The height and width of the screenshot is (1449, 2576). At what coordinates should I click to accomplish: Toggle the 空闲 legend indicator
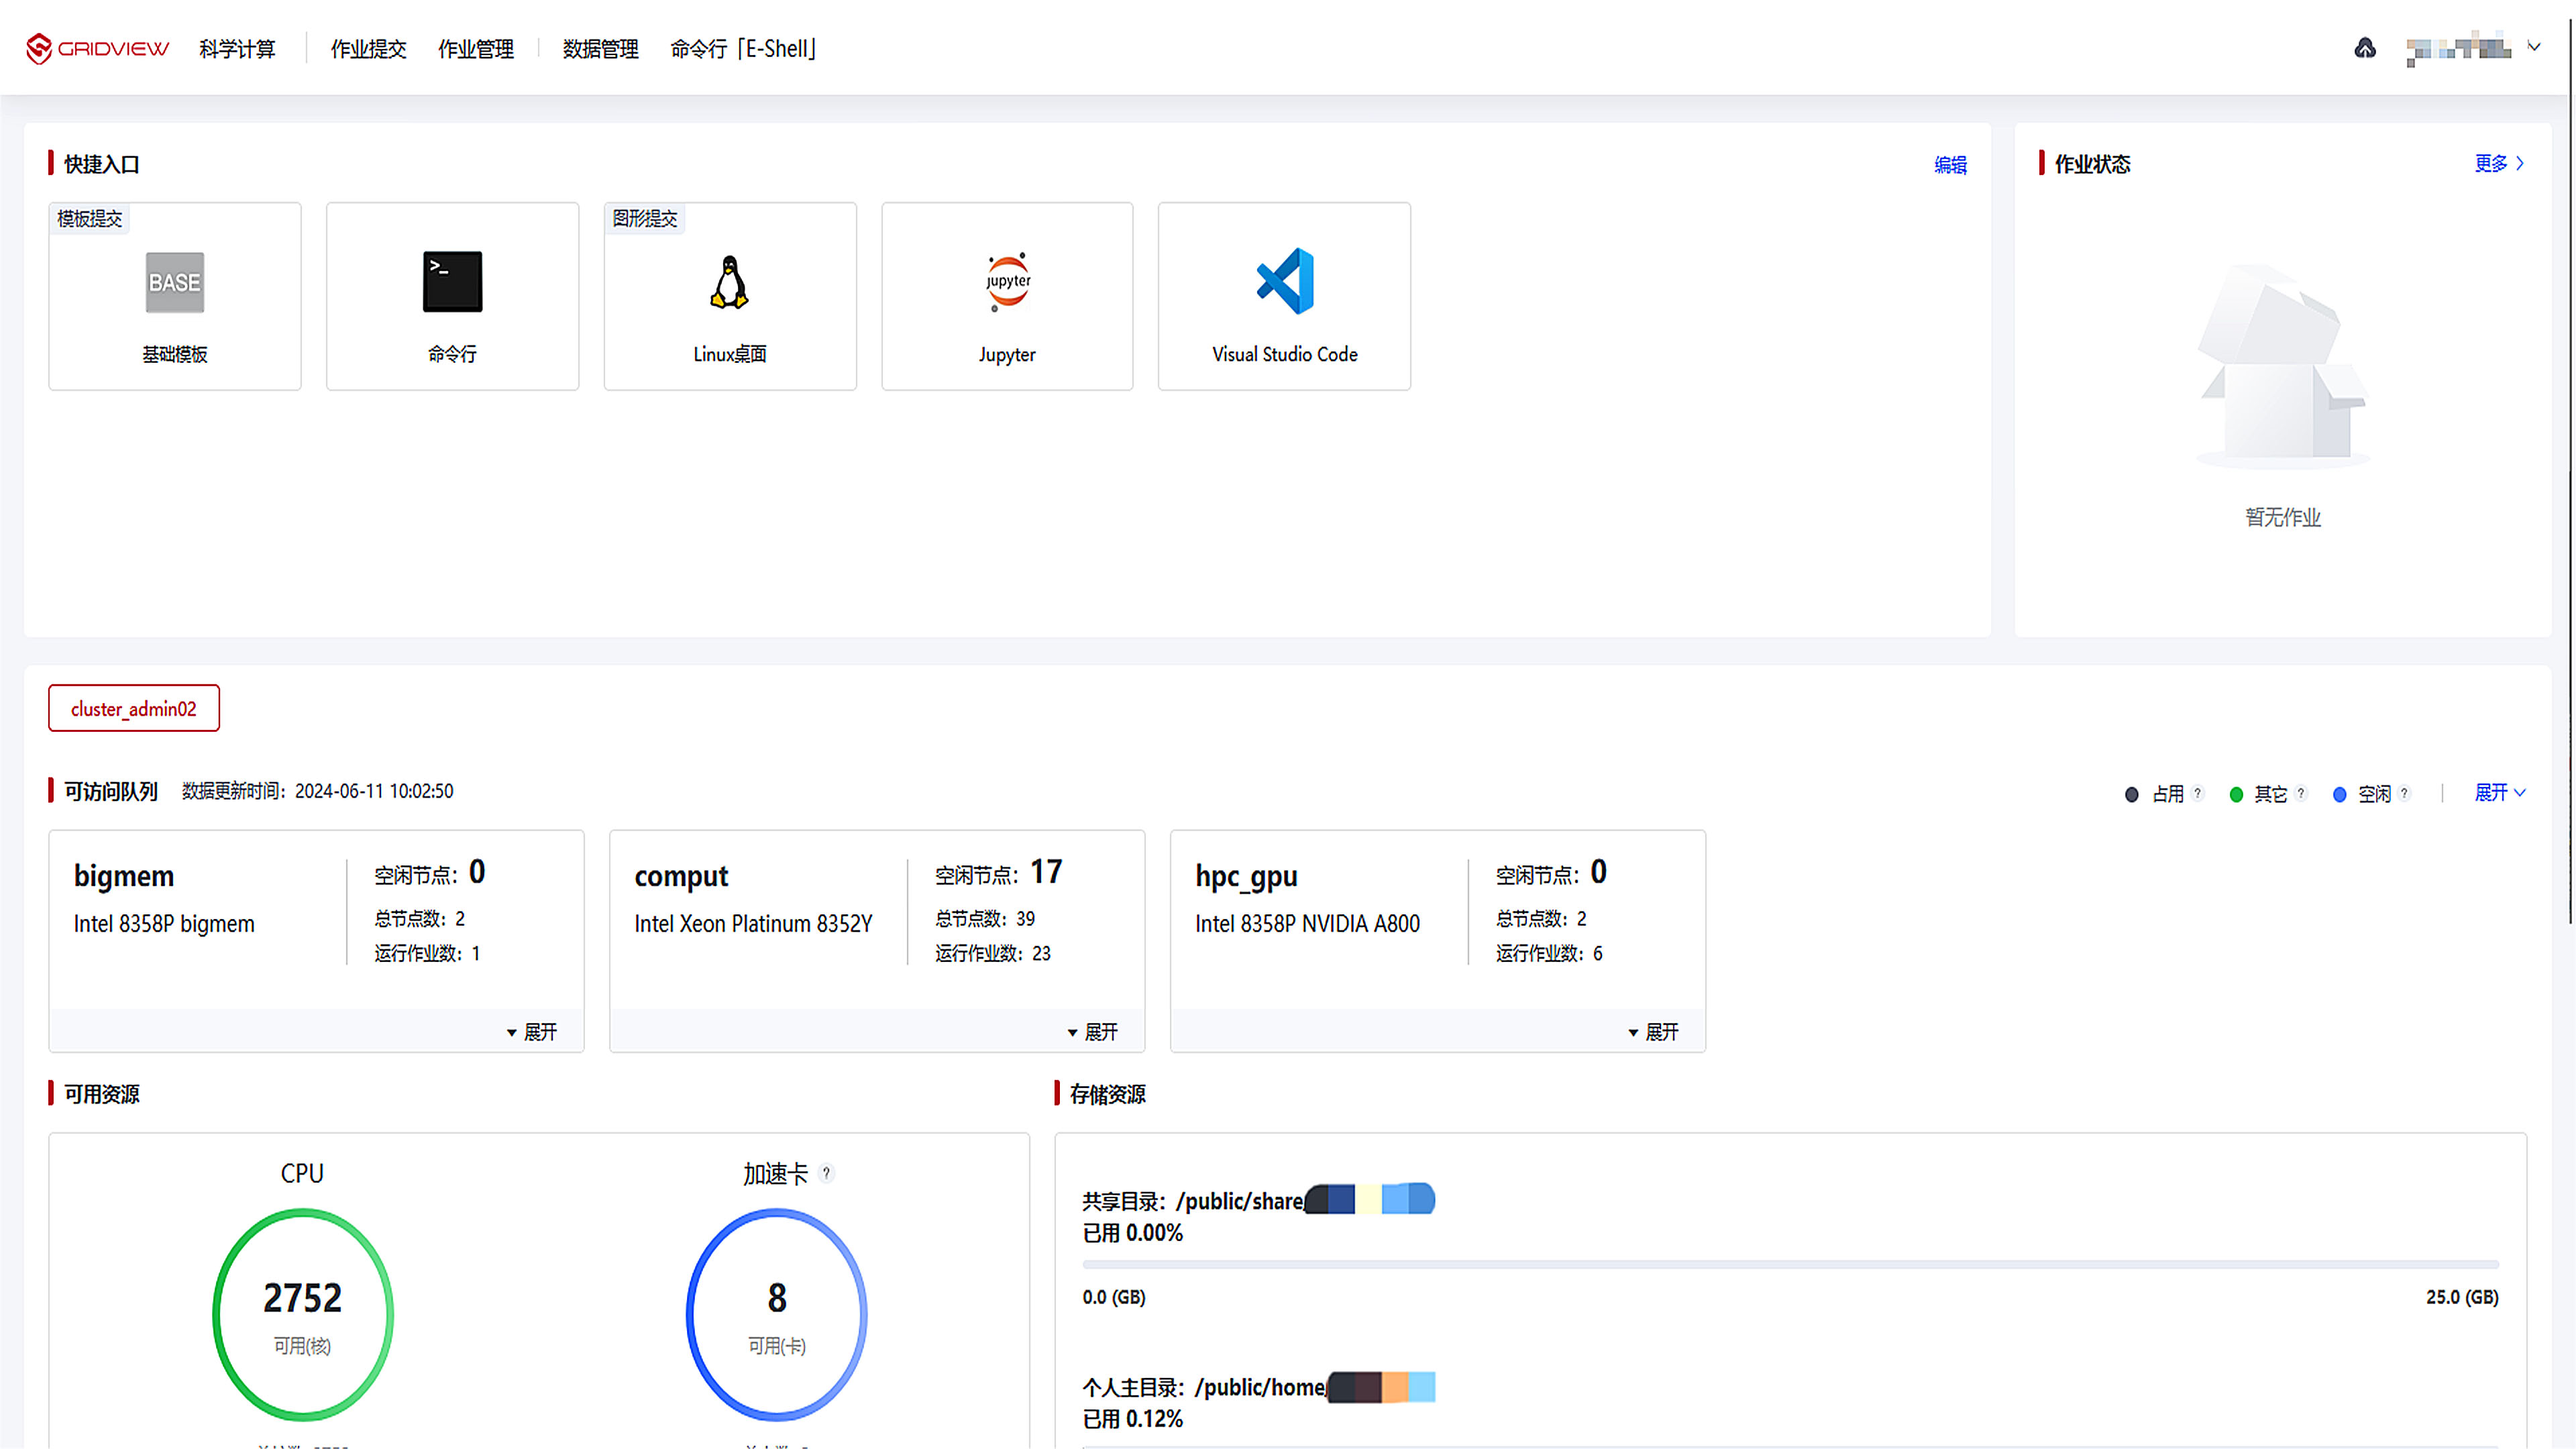pyautogui.click(x=2339, y=794)
